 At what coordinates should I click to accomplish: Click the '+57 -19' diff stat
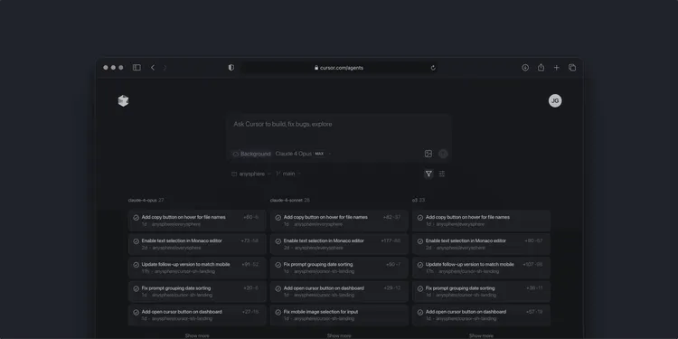[534, 312]
